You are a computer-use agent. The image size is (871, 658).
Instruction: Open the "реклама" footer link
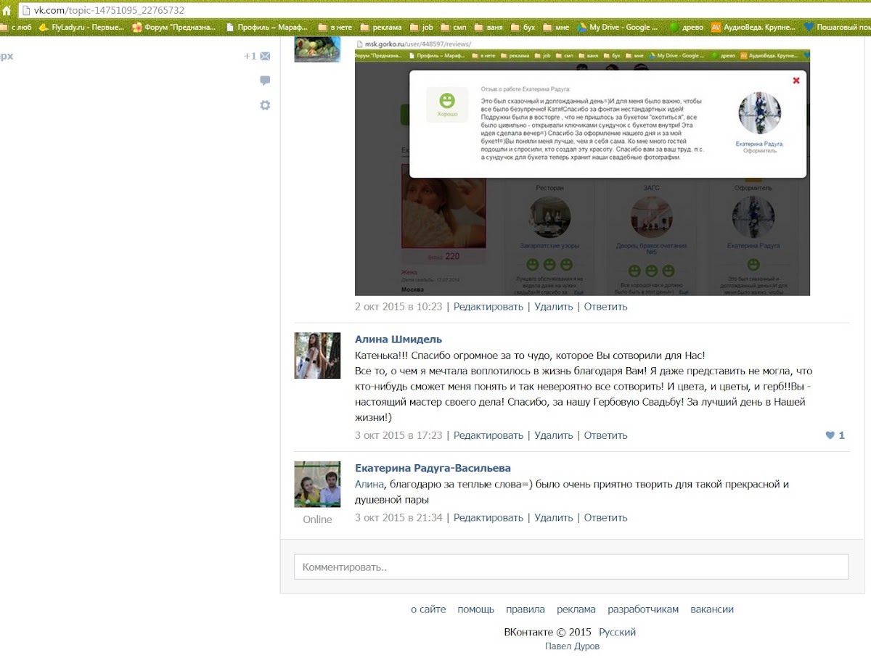point(576,609)
